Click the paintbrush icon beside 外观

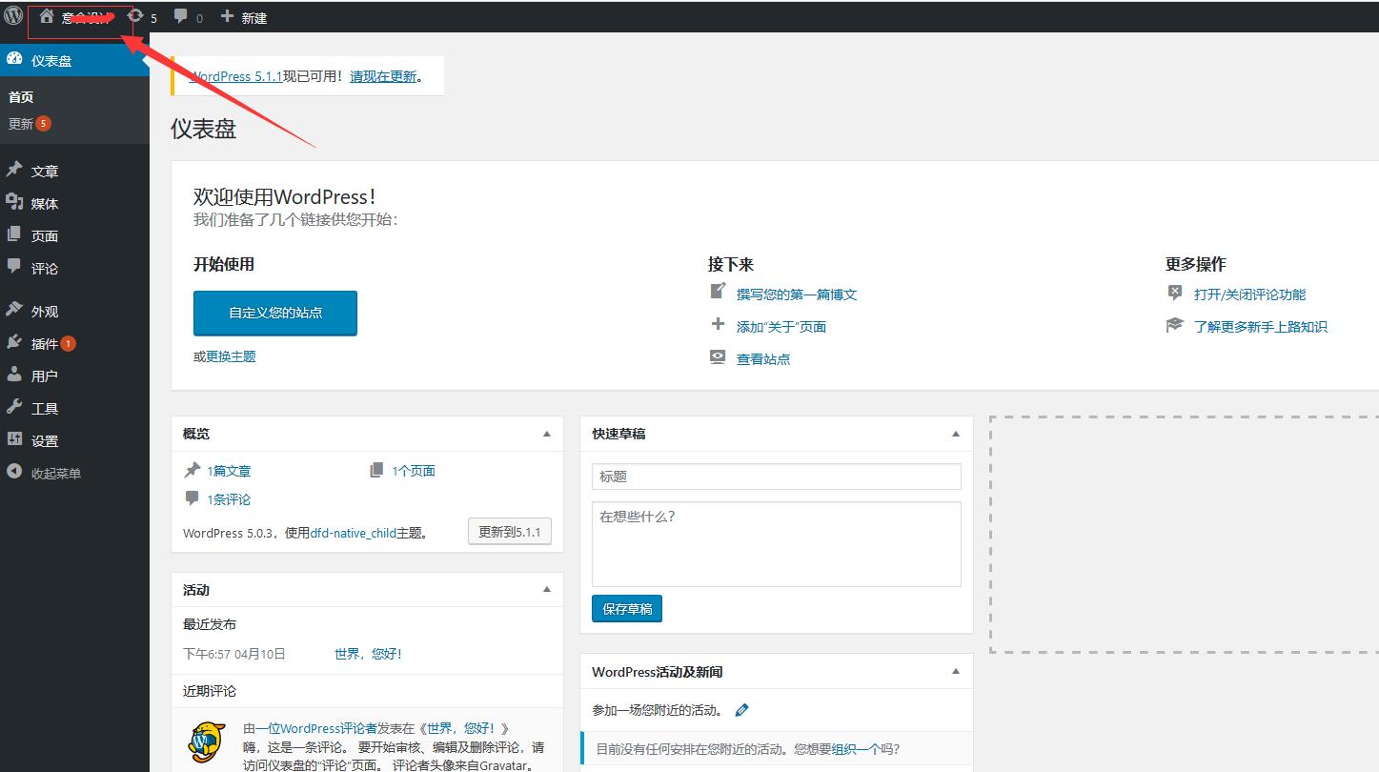tap(14, 310)
